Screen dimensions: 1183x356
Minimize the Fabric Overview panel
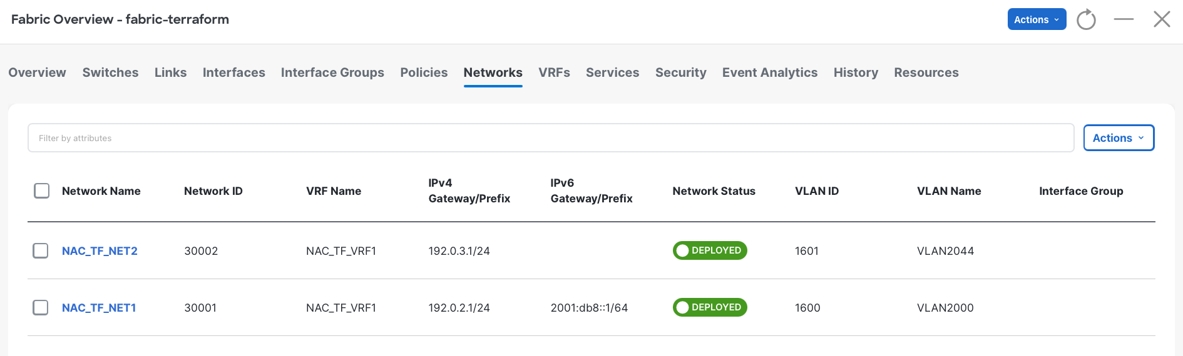[x=1124, y=19]
